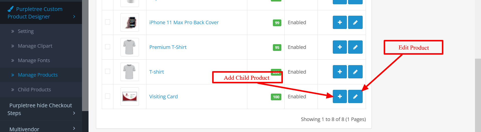This screenshot has height=132, width=481.
Task: Open the Visiting Card product link
Action: [x=164, y=97]
